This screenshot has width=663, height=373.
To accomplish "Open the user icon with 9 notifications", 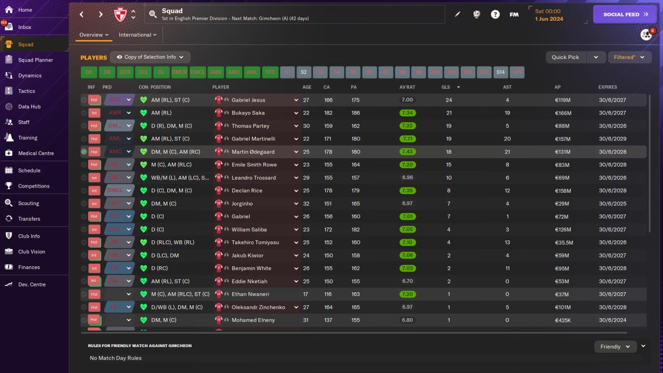I will [x=646, y=35].
